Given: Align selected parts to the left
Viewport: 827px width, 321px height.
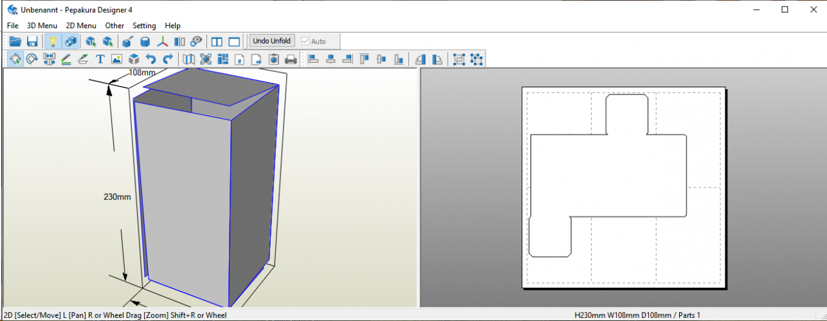Looking at the screenshot, I should coord(313,59).
